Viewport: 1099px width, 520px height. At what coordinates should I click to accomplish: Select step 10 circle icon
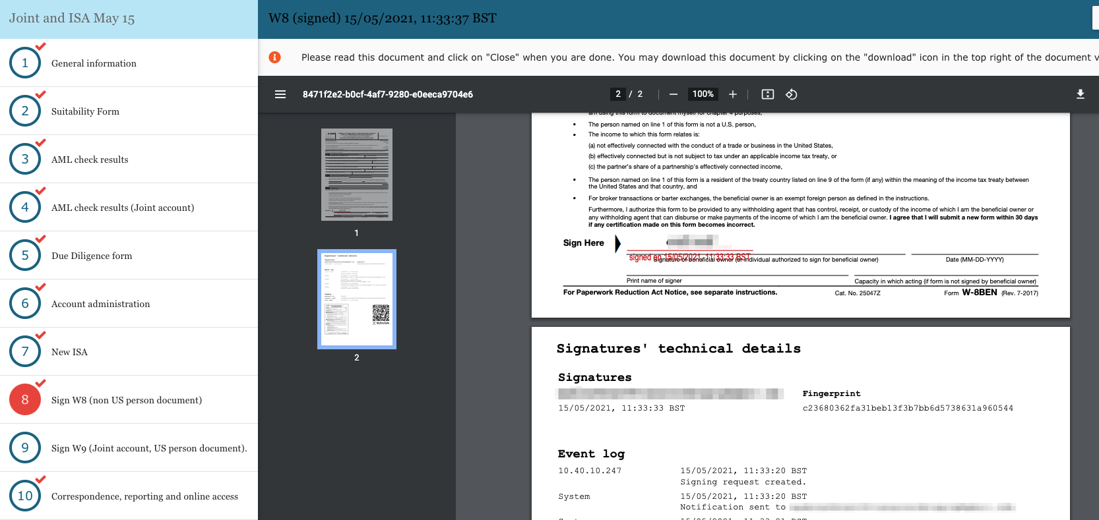(25, 496)
